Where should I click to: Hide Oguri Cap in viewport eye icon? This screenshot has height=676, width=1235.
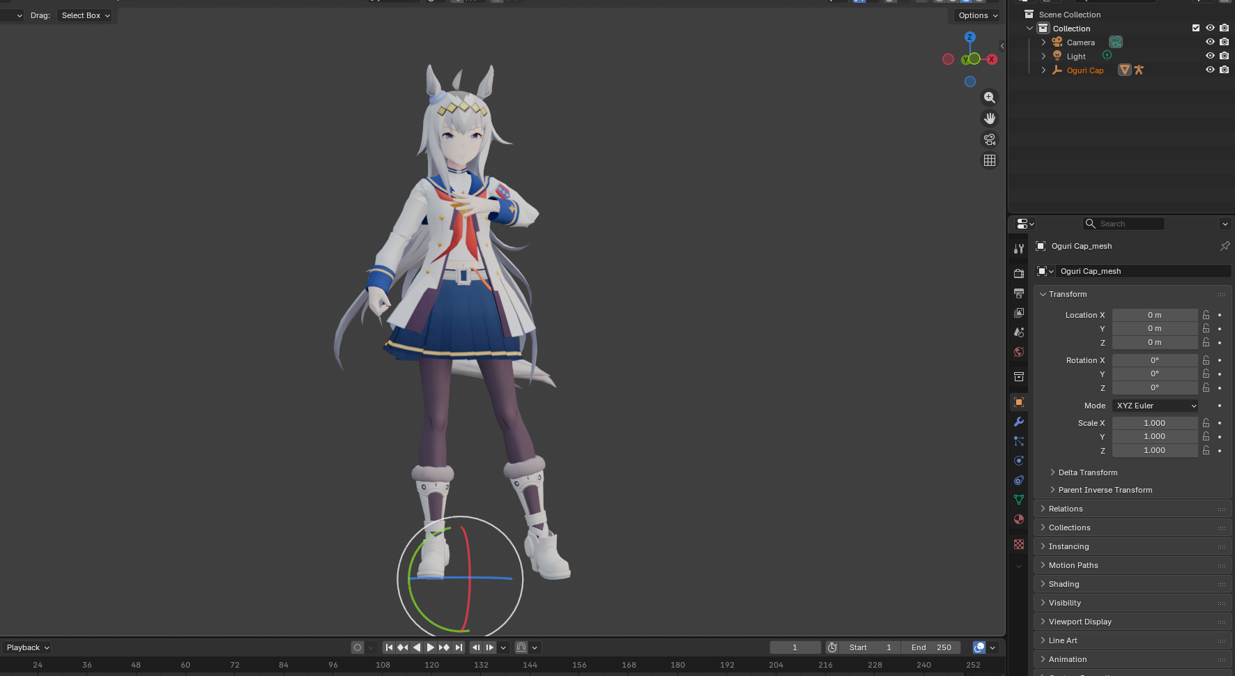(x=1210, y=70)
